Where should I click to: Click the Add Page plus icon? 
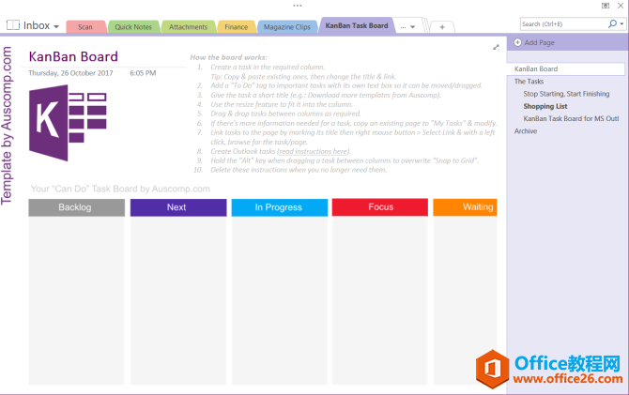point(518,43)
